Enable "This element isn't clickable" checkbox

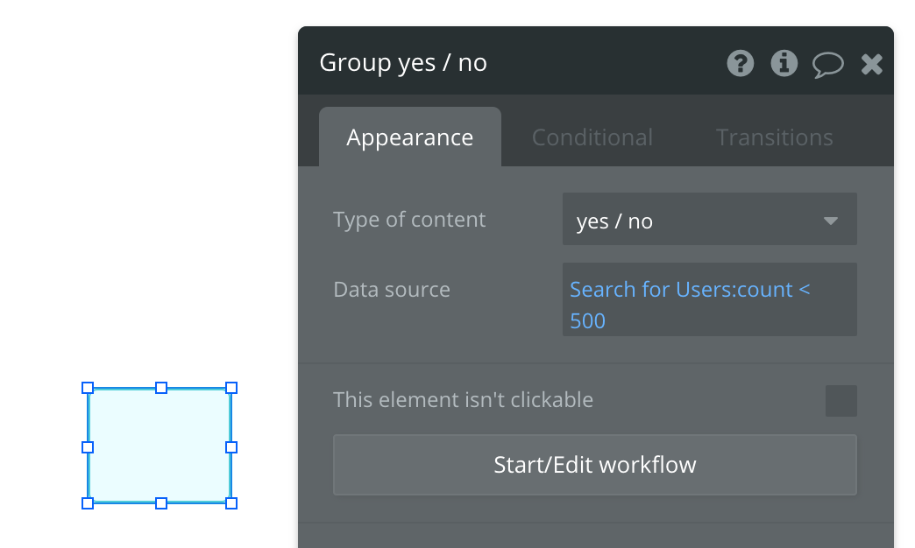coord(841,401)
